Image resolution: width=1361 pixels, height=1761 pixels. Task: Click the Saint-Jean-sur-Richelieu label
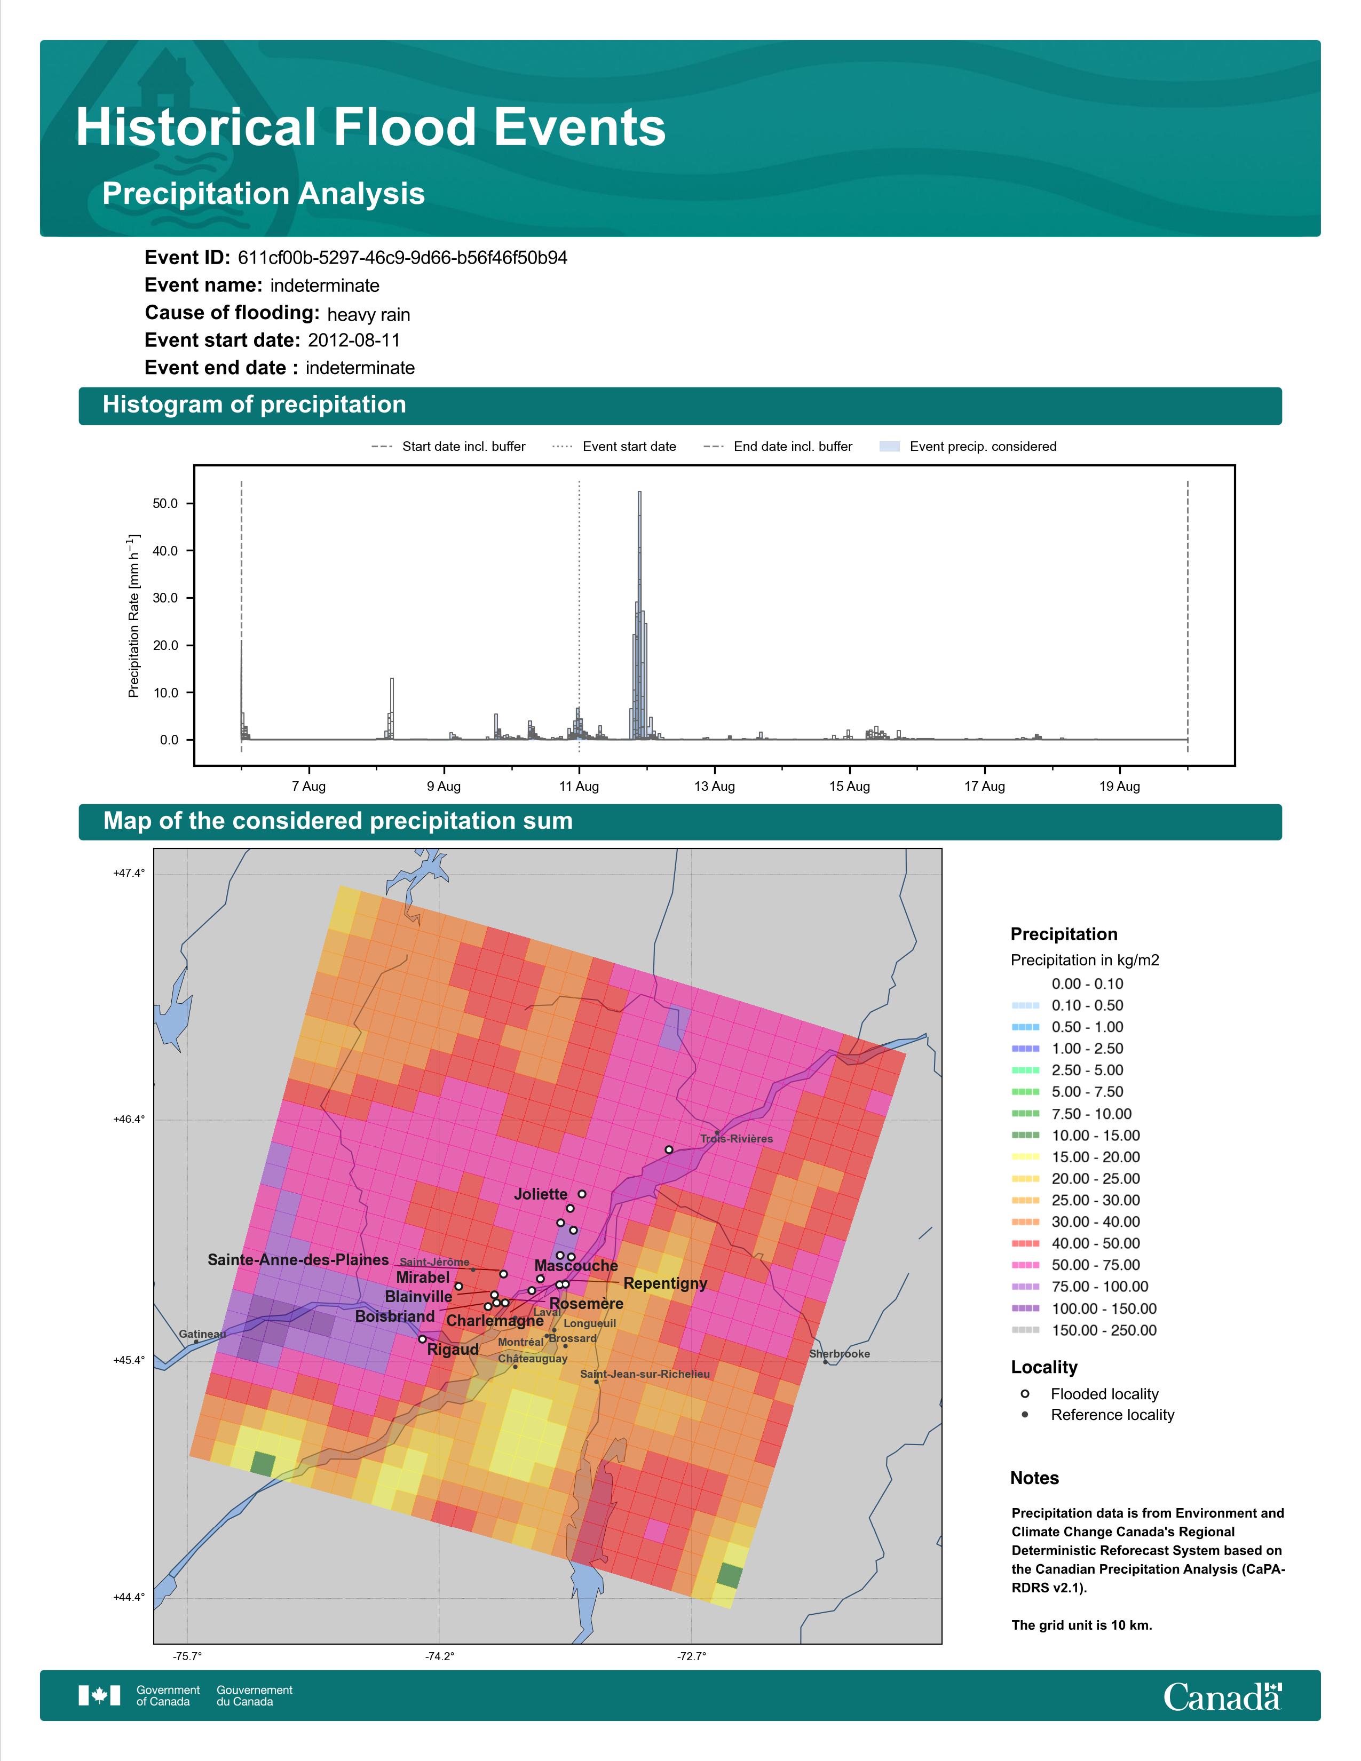tap(645, 1374)
